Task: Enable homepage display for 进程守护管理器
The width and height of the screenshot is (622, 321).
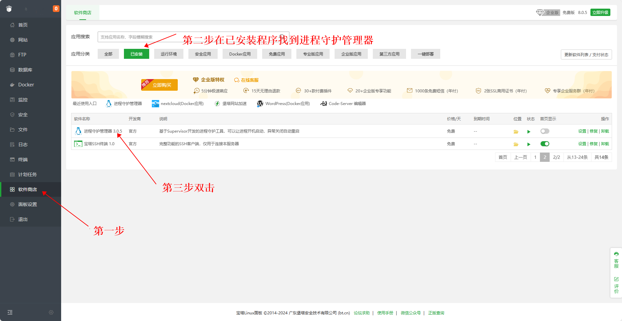Action: [545, 131]
